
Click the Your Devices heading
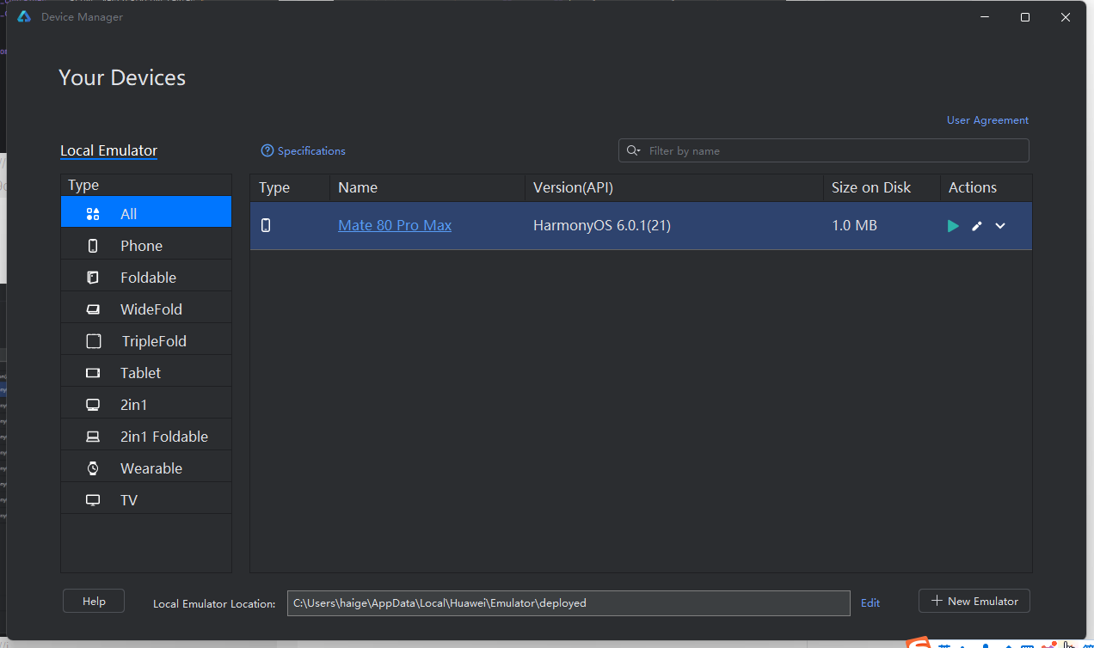[x=122, y=77]
